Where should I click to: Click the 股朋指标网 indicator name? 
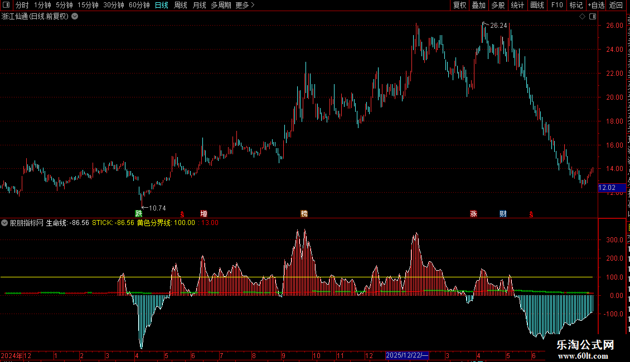(27, 223)
